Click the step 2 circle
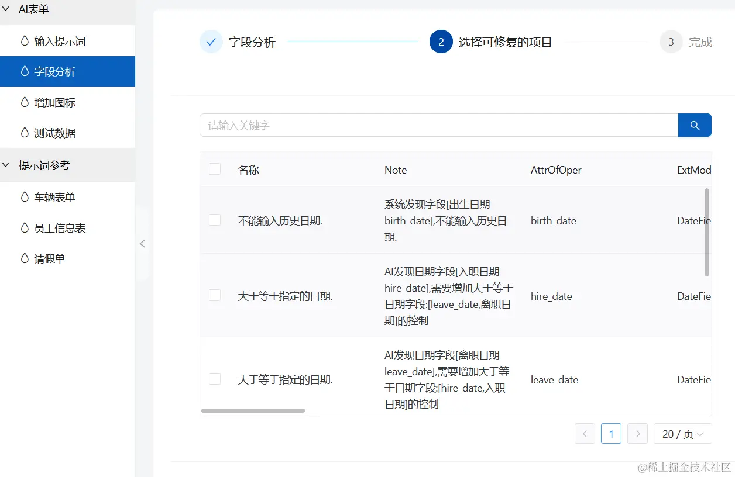 (441, 42)
